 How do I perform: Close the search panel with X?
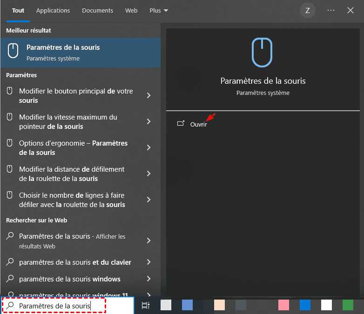(351, 10)
